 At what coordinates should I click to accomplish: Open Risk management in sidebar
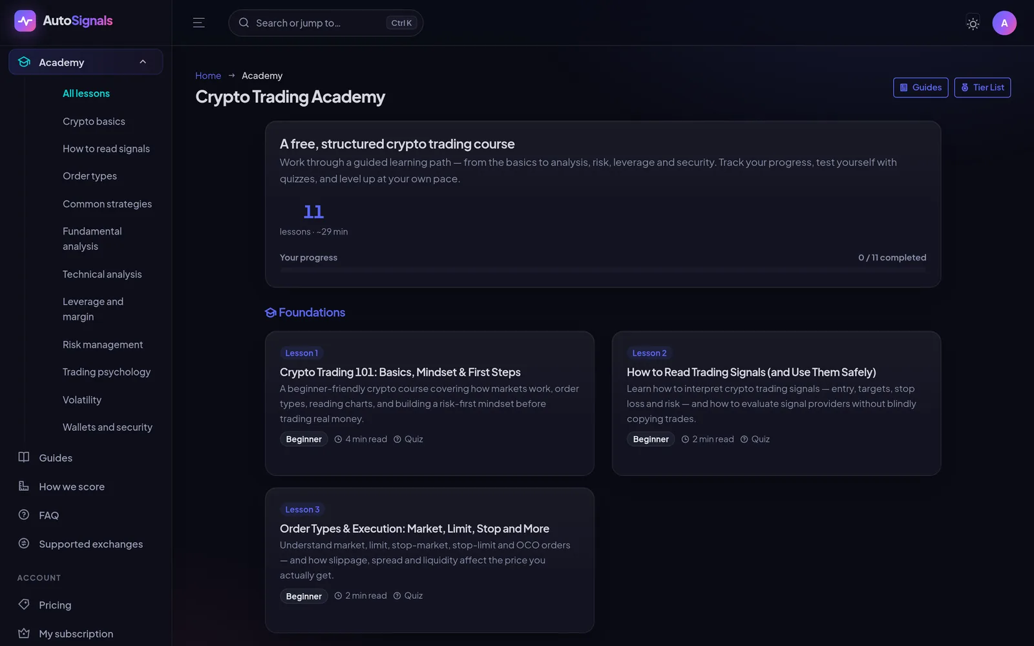coord(103,344)
